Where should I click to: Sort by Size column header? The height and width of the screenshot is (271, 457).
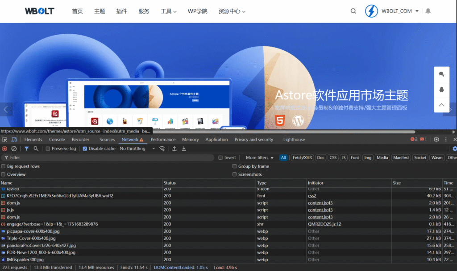[417, 183]
